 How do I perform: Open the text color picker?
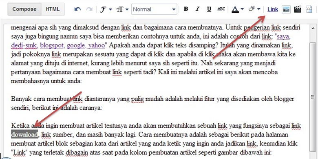coord(238,9)
